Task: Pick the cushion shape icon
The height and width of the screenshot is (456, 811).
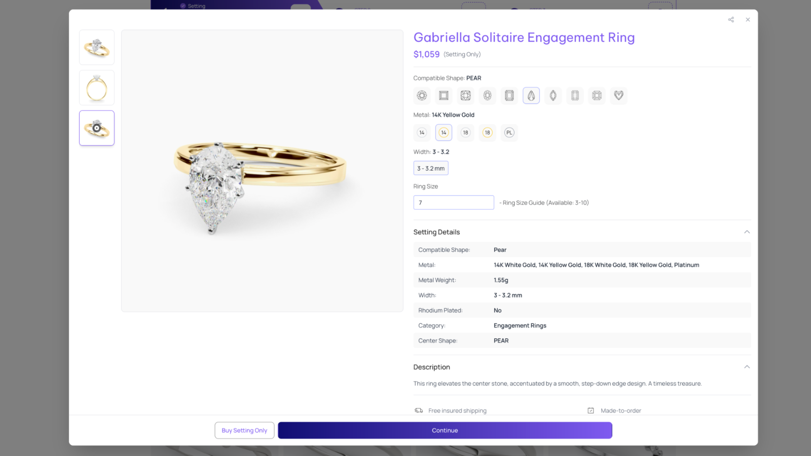Action: click(x=465, y=95)
